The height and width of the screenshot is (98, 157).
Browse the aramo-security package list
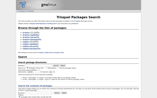(x=31, y=37)
